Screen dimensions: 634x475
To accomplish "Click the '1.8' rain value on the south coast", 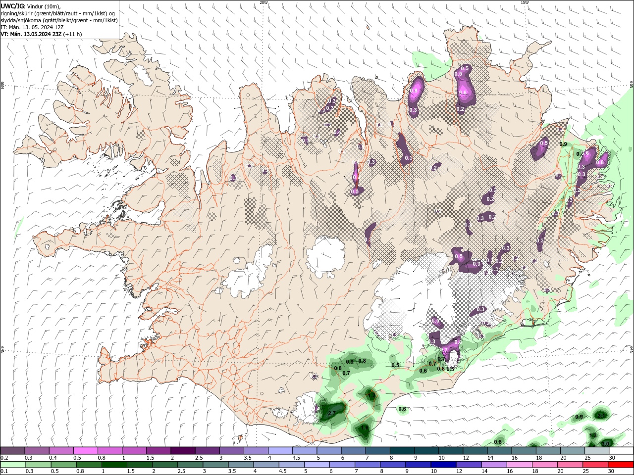I will point(365,427).
